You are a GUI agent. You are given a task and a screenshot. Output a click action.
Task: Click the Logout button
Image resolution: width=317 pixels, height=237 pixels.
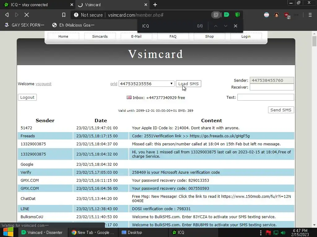coord(27,97)
